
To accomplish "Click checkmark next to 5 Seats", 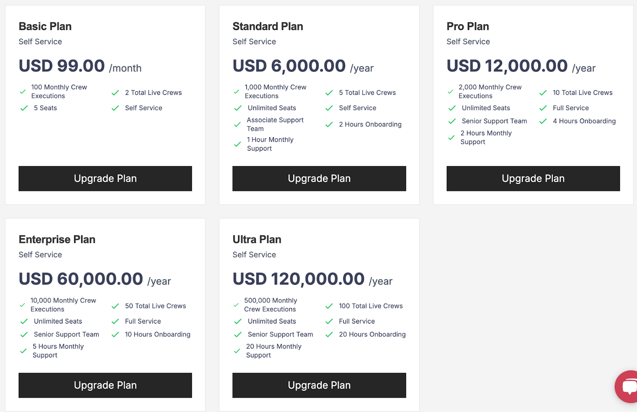I will tap(24, 108).
